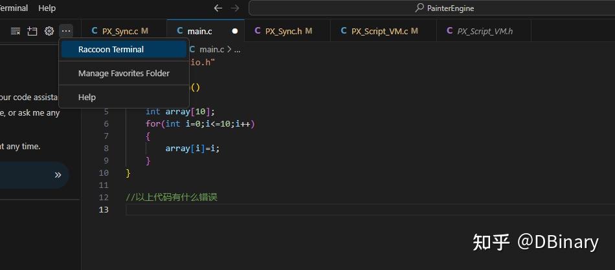Click the int array[10]; declaration
The width and height of the screenshot is (615, 270).
point(180,112)
